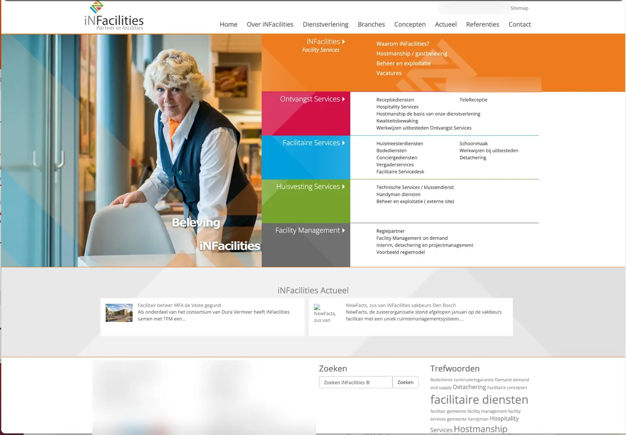Select the continuïteitsgarantie tag
626x435 pixels.
(x=474, y=380)
